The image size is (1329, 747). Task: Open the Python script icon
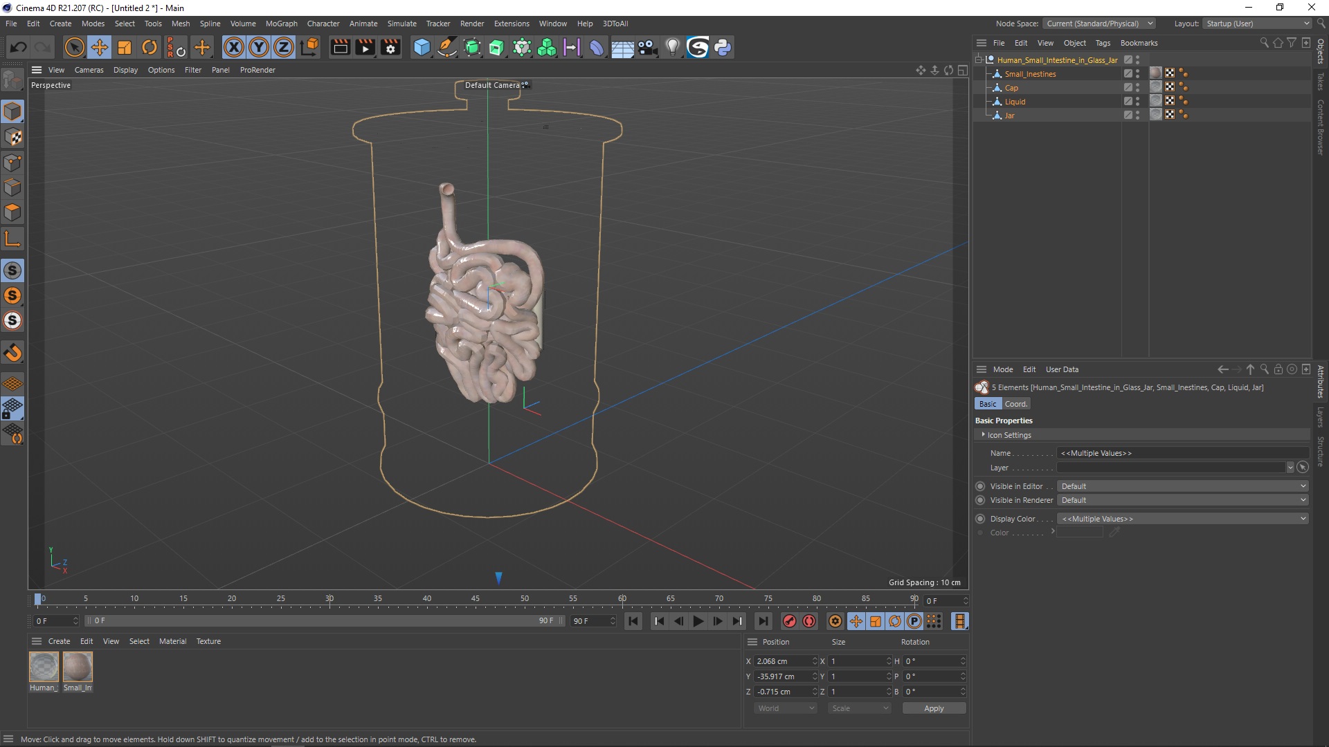[723, 47]
